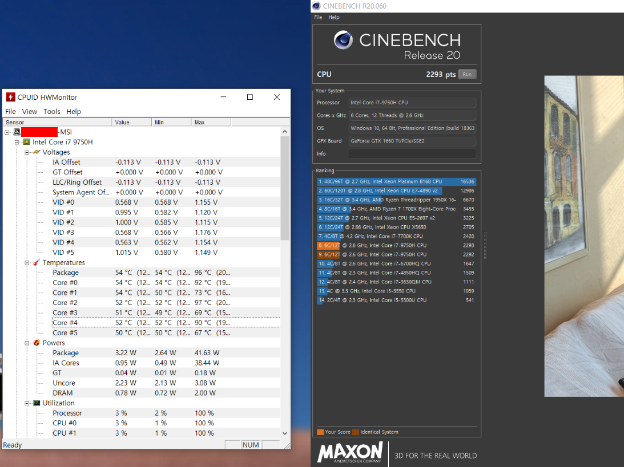Click the MAXON logo at the bottom
624x467 pixels.
click(350, 453)
